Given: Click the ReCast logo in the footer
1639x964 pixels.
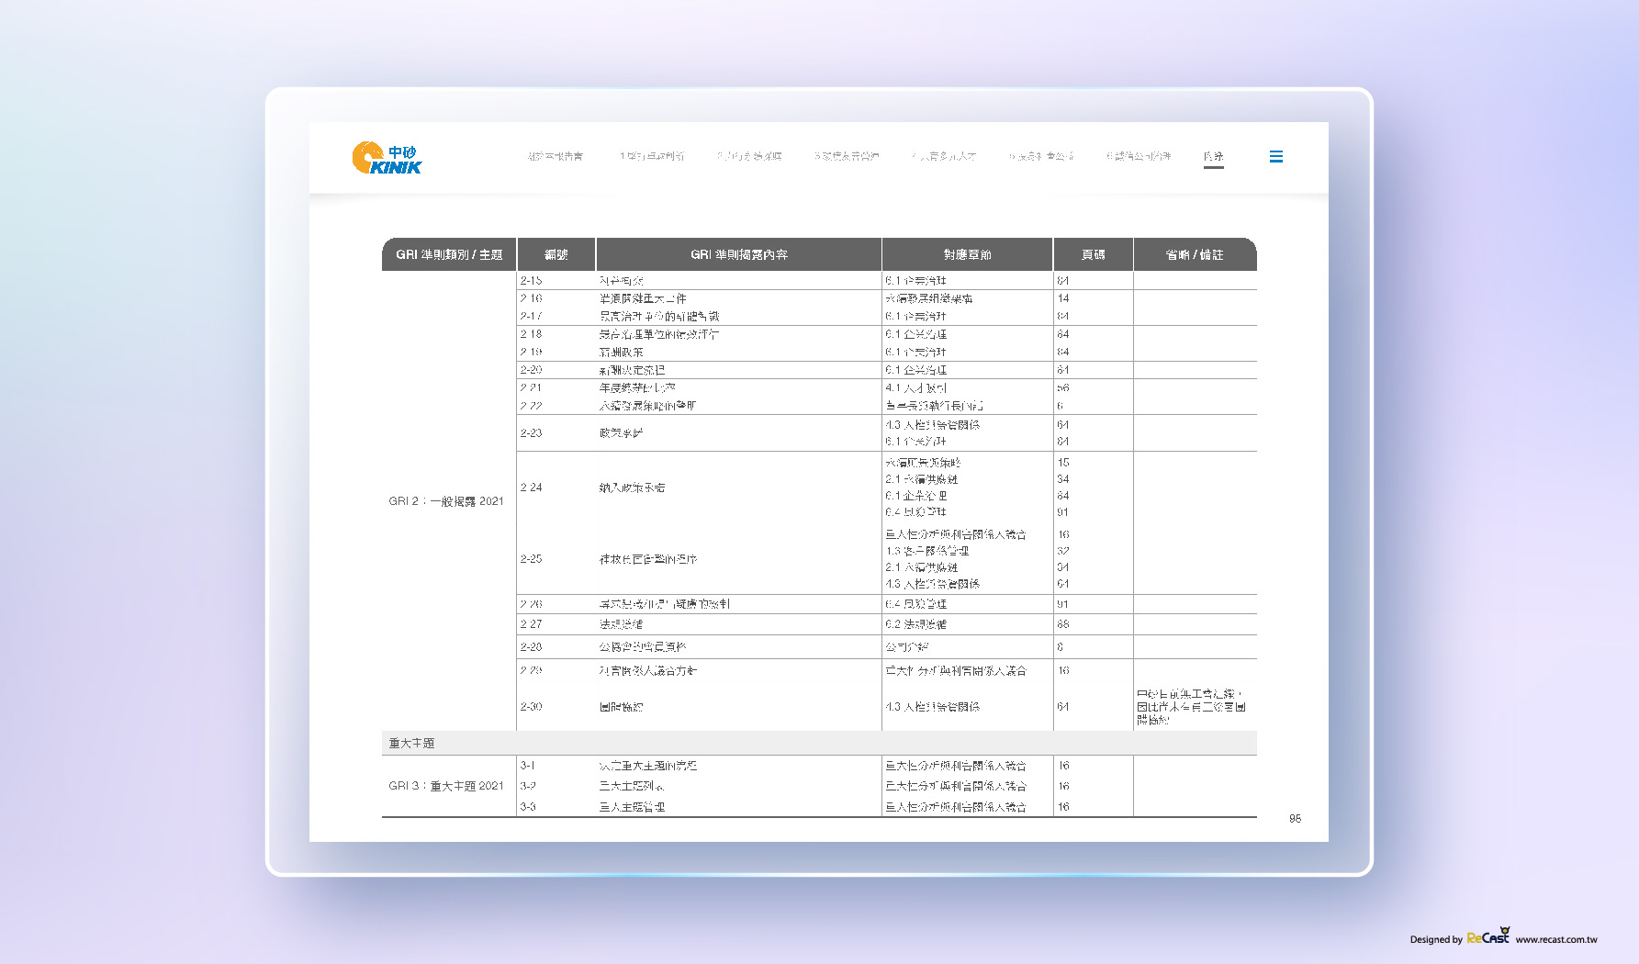Looking at the screenshot, I should pyautogui.click(x=1488, y=936).
